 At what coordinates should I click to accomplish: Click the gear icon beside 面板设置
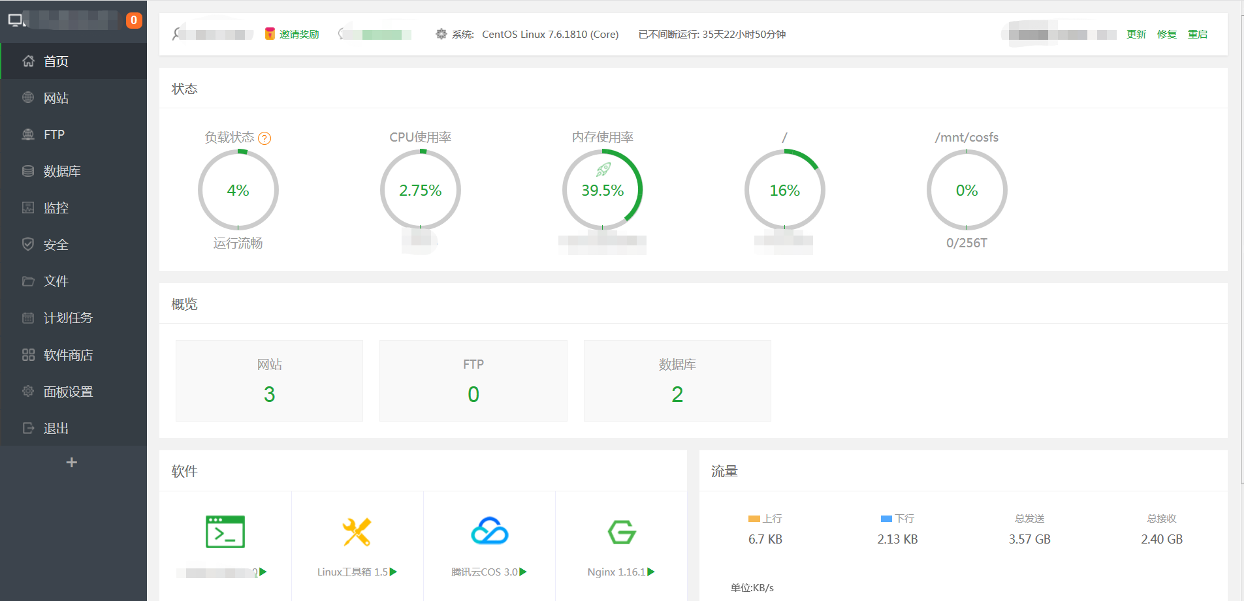pos(28,392)
